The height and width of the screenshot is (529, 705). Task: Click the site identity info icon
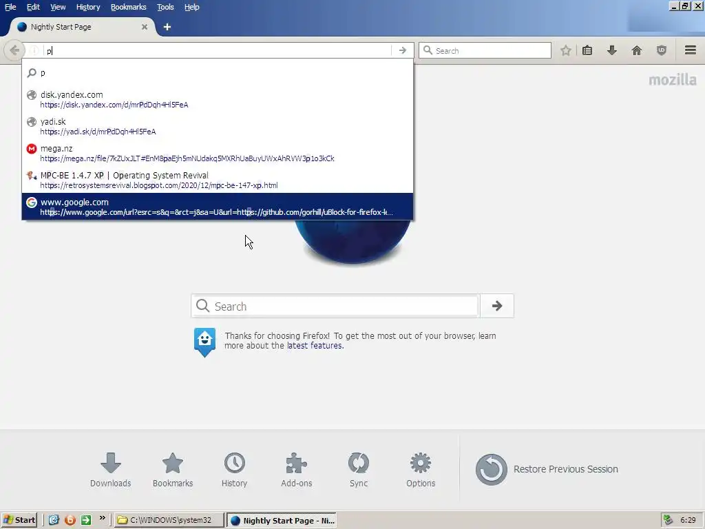(x=34, y=50)
